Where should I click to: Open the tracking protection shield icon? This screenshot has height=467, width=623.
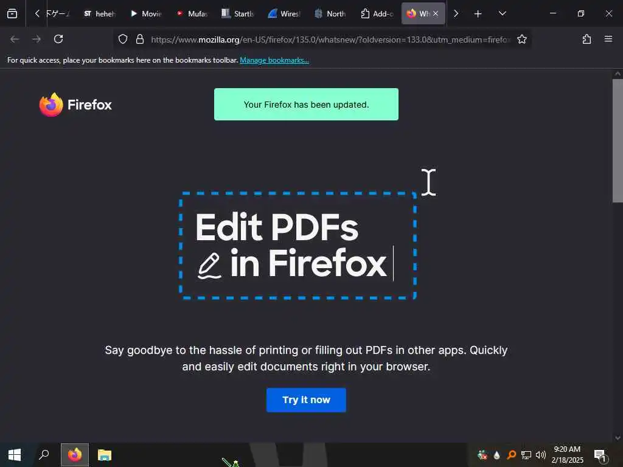pyautogui.click(x=123, y=39)
